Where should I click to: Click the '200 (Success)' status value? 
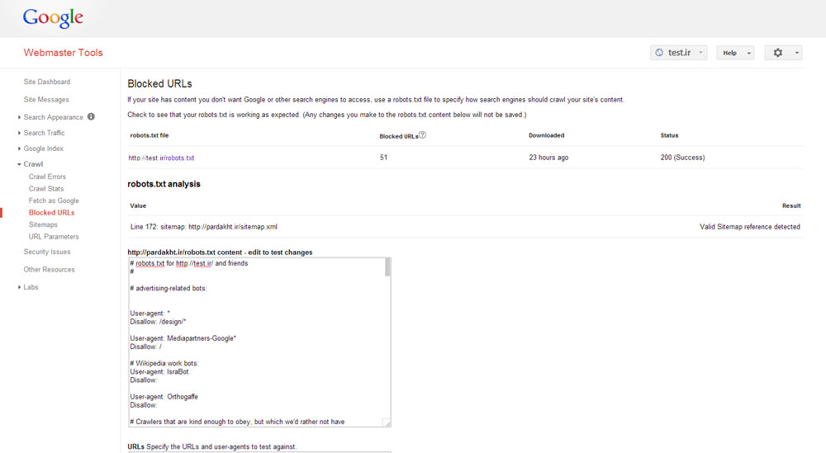pyautogui.click(x=682, y=158)
